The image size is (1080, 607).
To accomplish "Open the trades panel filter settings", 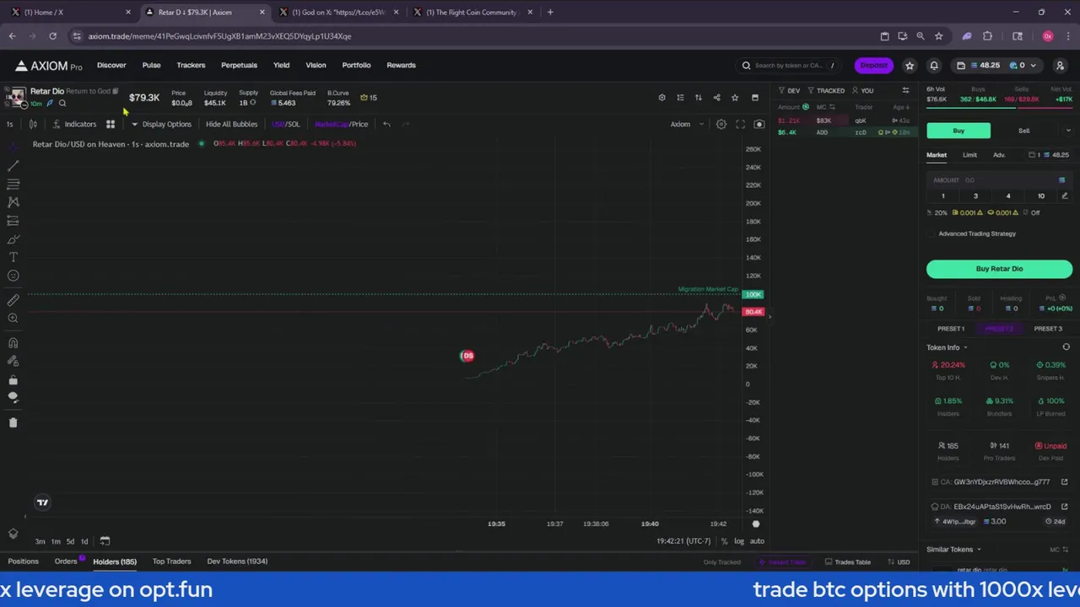I will (905, 91).
